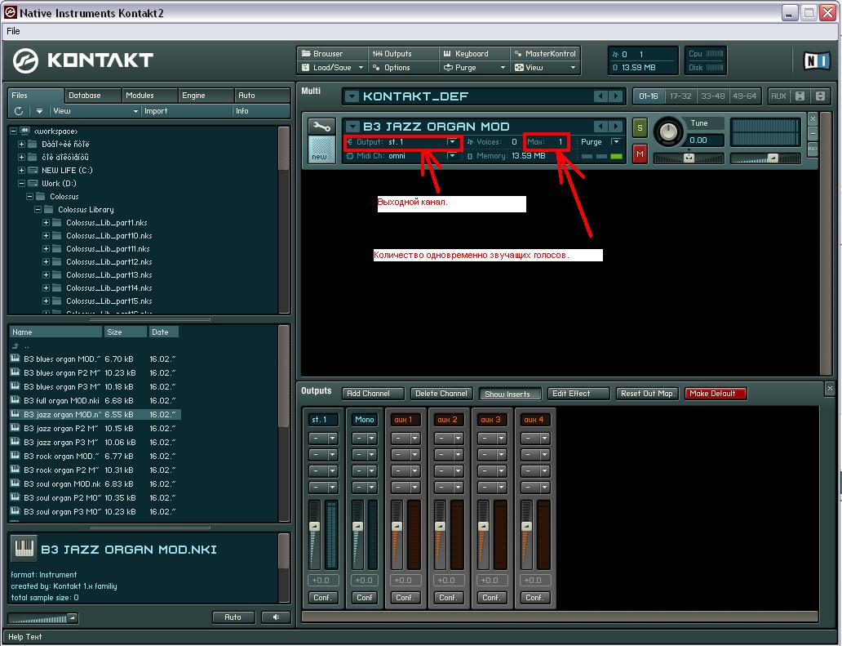Open the eject dropdown icon in Files toolbar

tap(39, 111)
